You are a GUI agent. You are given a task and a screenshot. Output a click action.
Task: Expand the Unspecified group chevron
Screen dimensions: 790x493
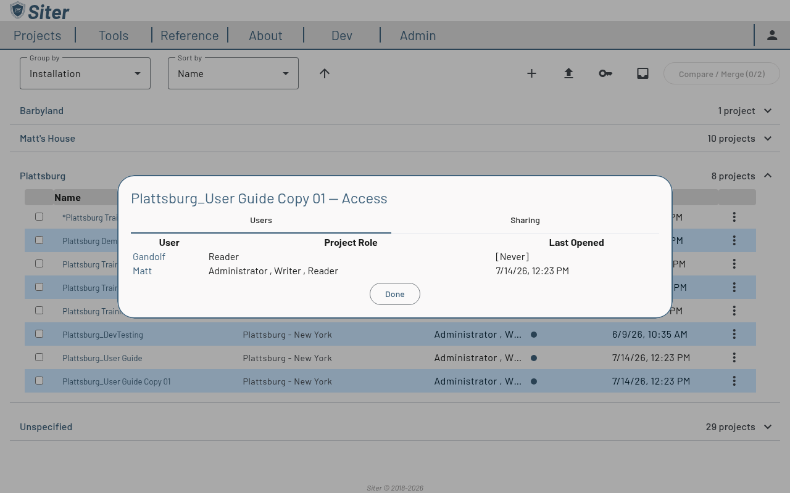(x=768, y=426)
